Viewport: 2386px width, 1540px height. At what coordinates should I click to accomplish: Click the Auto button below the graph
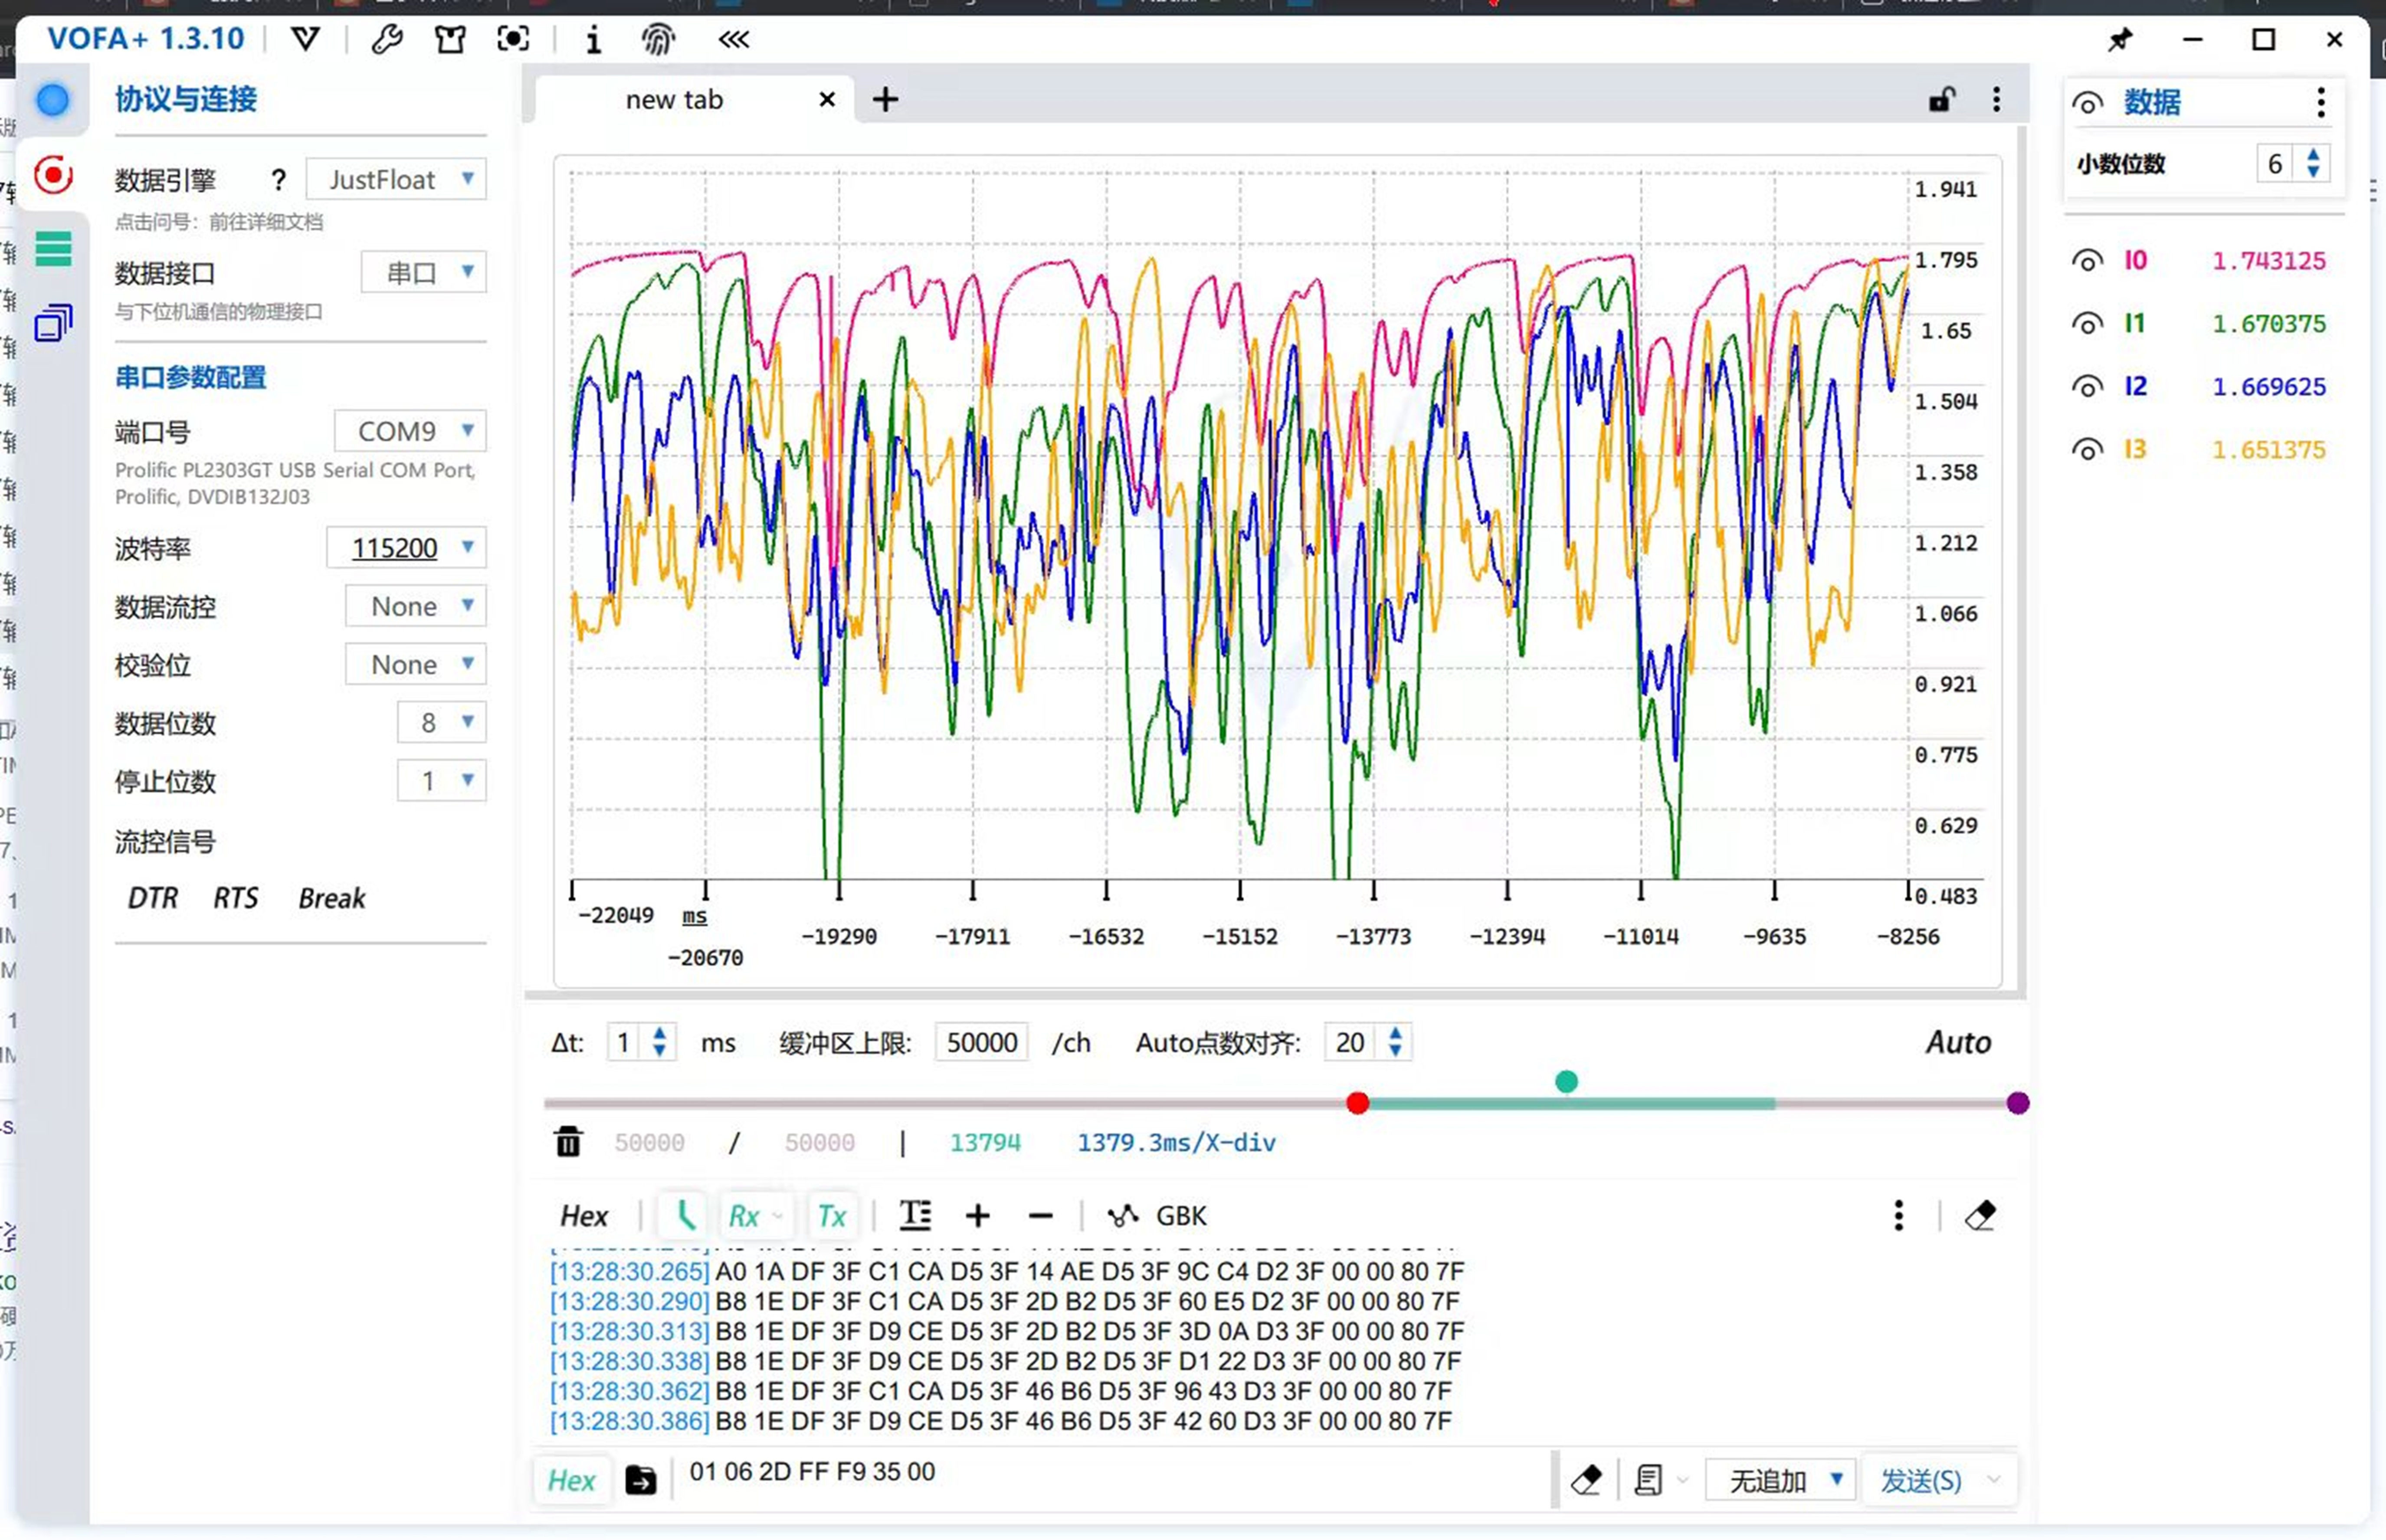click(1958, 1042)
